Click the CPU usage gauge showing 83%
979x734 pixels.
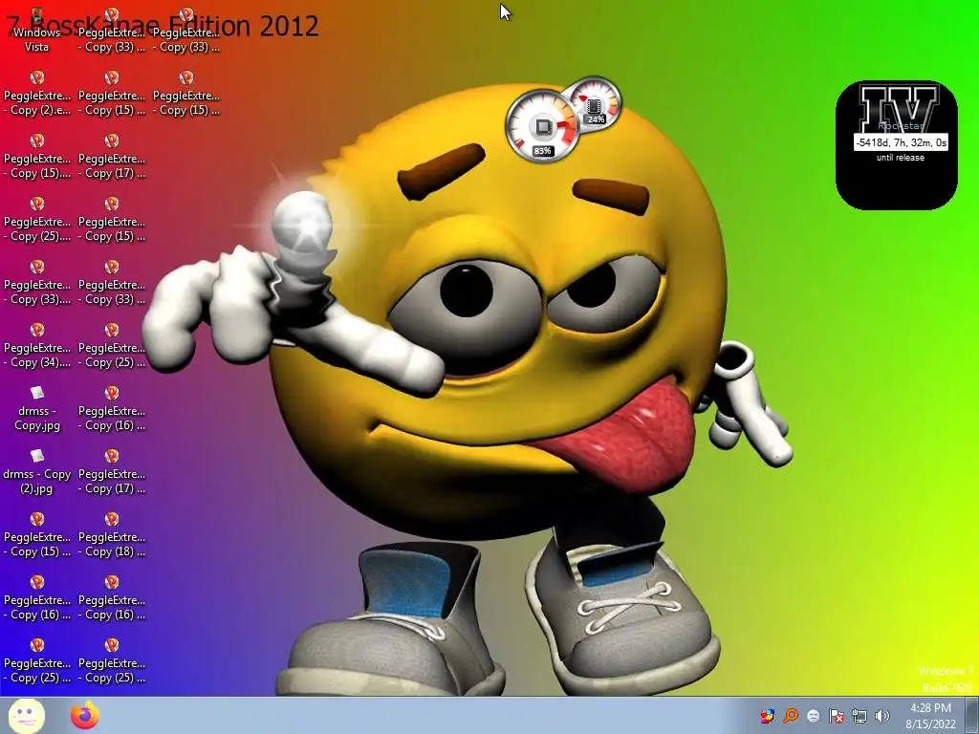pos(541,125)
